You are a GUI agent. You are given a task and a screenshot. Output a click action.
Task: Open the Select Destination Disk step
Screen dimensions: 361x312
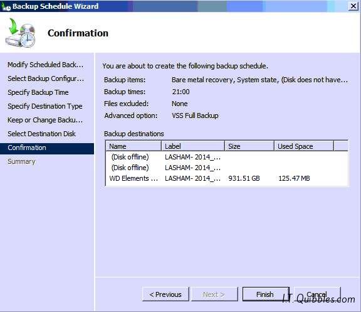41,134
